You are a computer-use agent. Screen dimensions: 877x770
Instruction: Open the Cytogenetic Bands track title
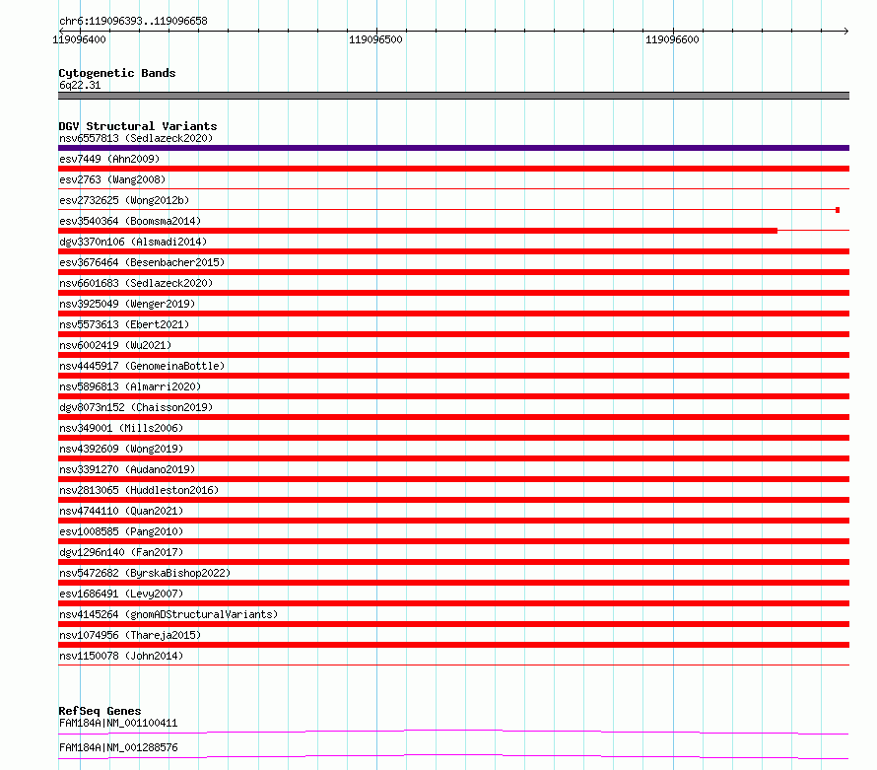point(117,73)
